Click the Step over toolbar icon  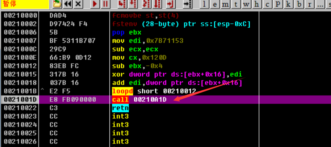click(x=133, y=4)
